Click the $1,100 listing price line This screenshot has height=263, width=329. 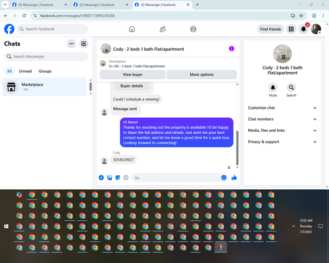coord(137,66)
